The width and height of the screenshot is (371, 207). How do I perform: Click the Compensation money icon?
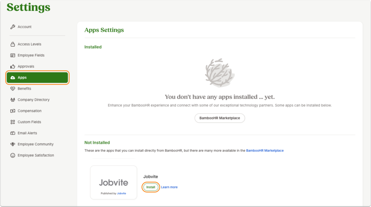pyautogui.click(x=13, y=111)
